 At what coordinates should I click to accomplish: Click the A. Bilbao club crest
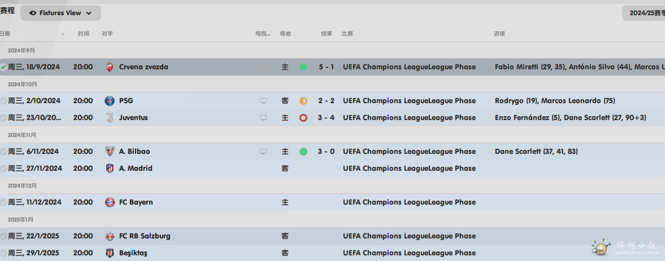(x=110, y=152)
